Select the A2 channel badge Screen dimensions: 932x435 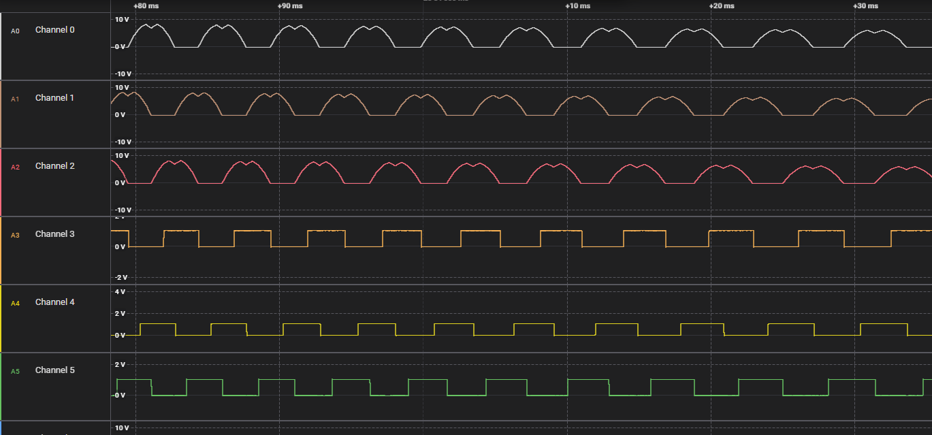point(15,167)
